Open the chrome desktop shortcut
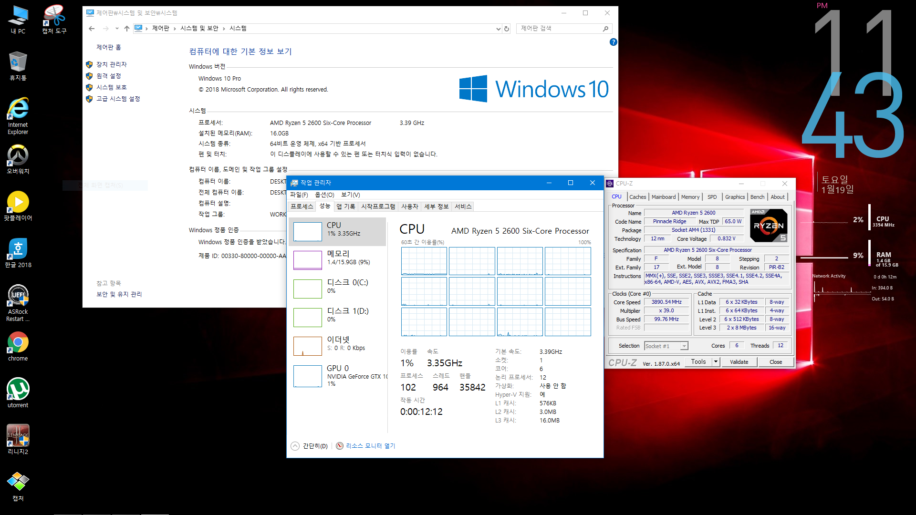The width and height of the screenshot is (916, 515). (x=18, y=346)
